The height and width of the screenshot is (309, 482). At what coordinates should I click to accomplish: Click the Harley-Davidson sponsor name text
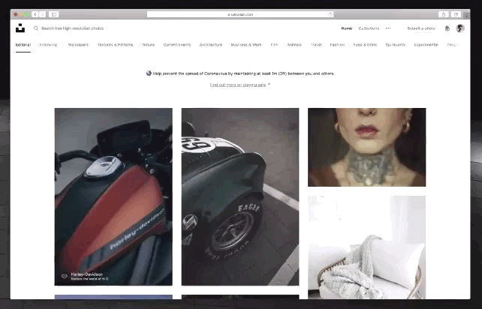point(86,274)
